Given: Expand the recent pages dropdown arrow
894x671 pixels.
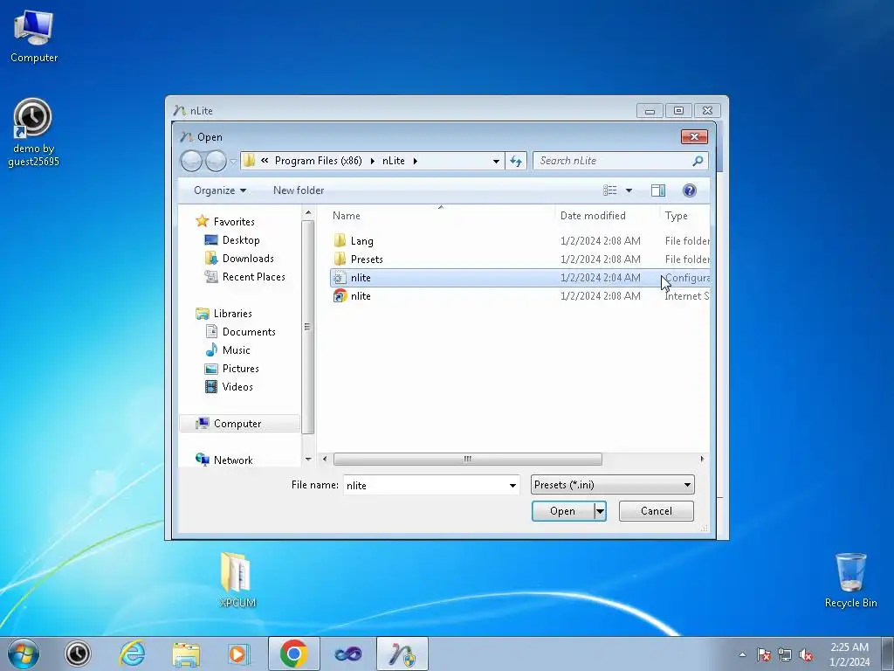Looking at the screenshot, I should pos(233,162).
